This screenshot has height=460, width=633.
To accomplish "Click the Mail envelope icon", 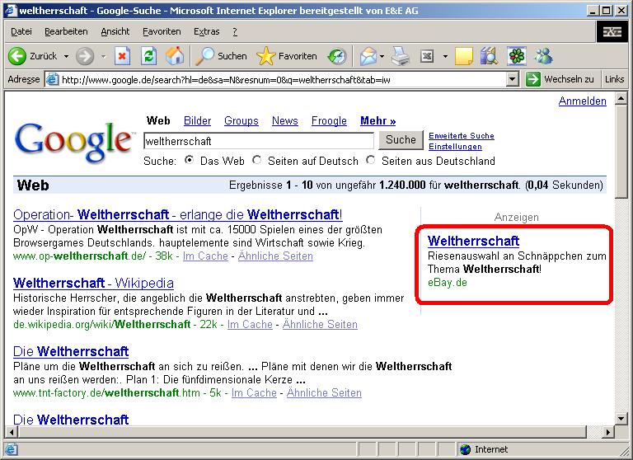I will [x=368, y=56].
